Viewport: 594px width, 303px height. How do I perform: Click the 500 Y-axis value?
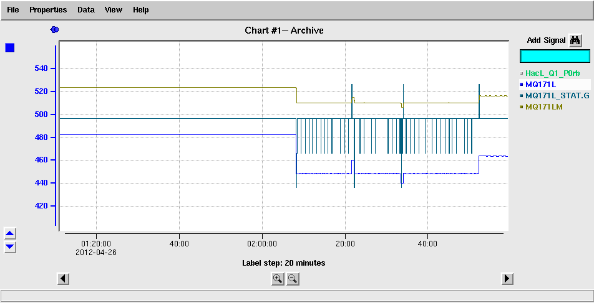[41, 114]
